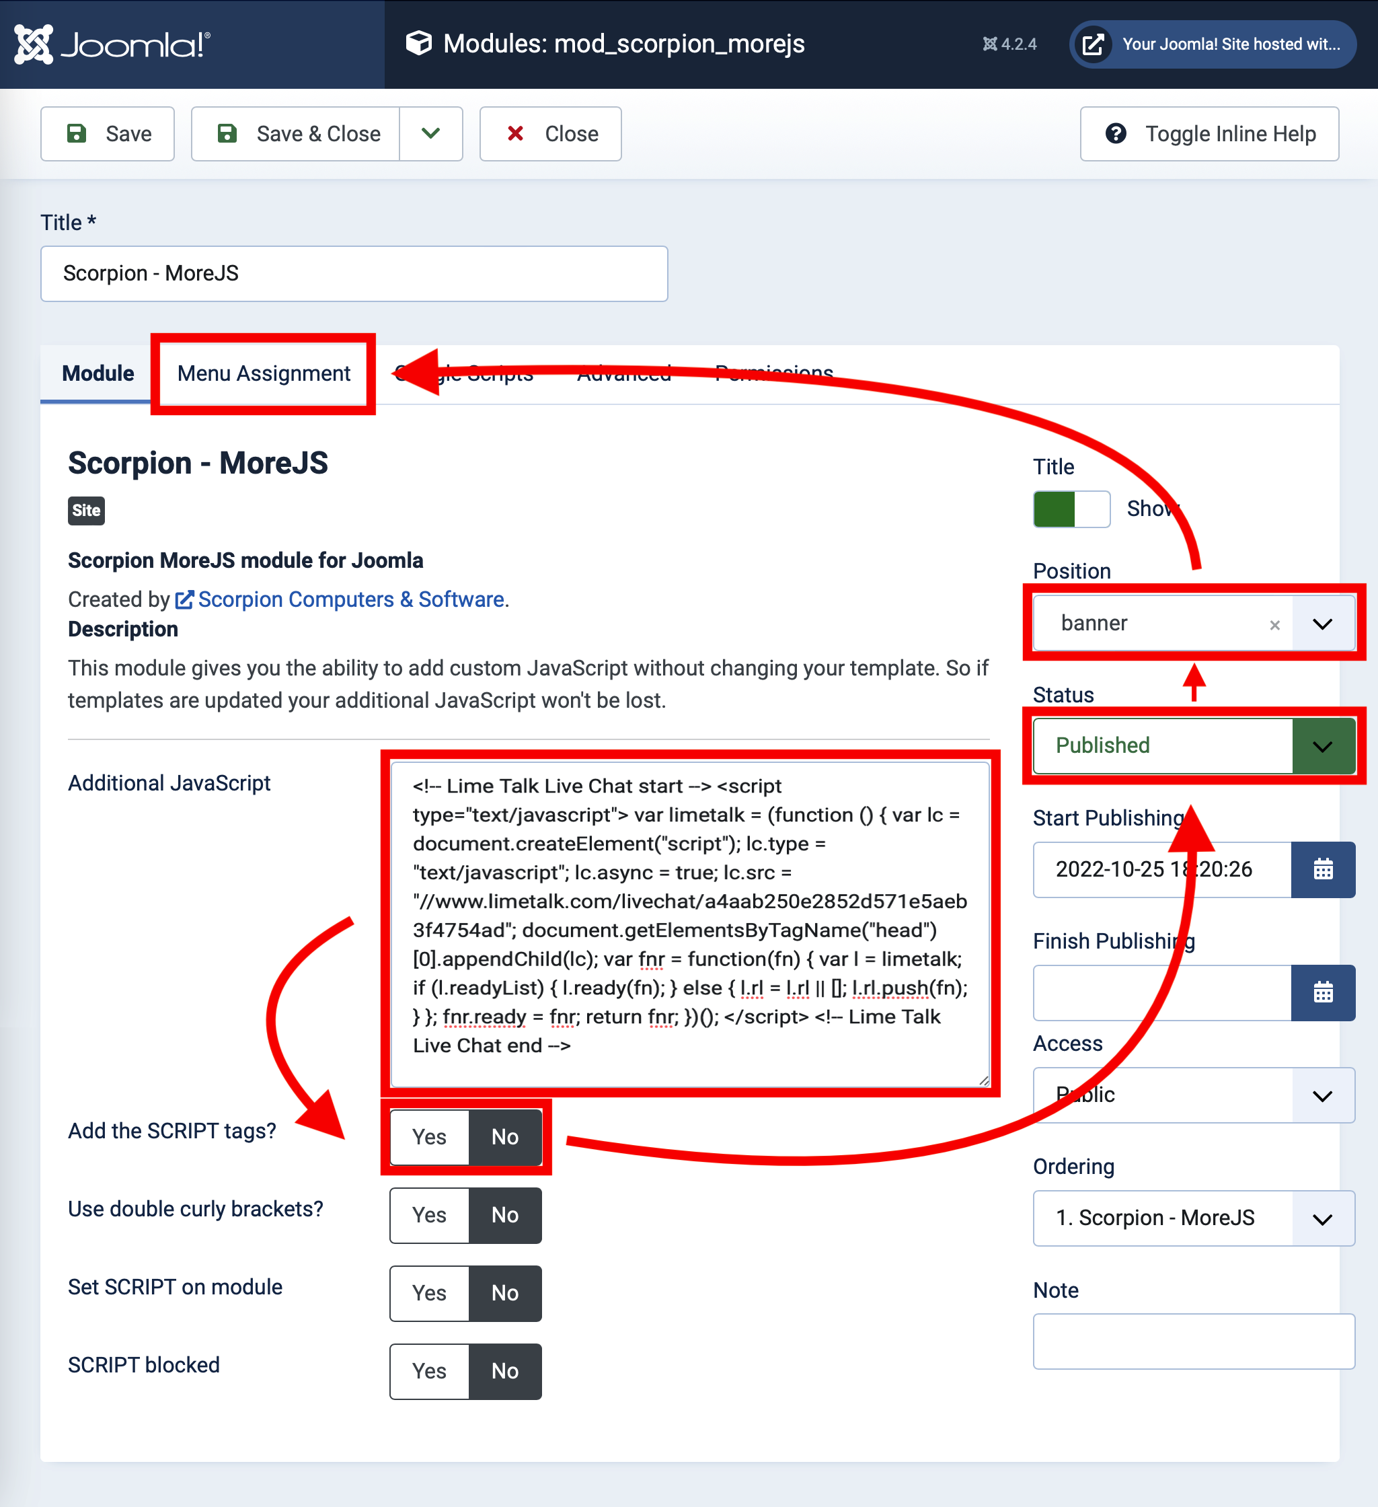Expand the Save & Close dropdown arrow
This screenshot has height=1507, width=1378.
coord(431,134)
